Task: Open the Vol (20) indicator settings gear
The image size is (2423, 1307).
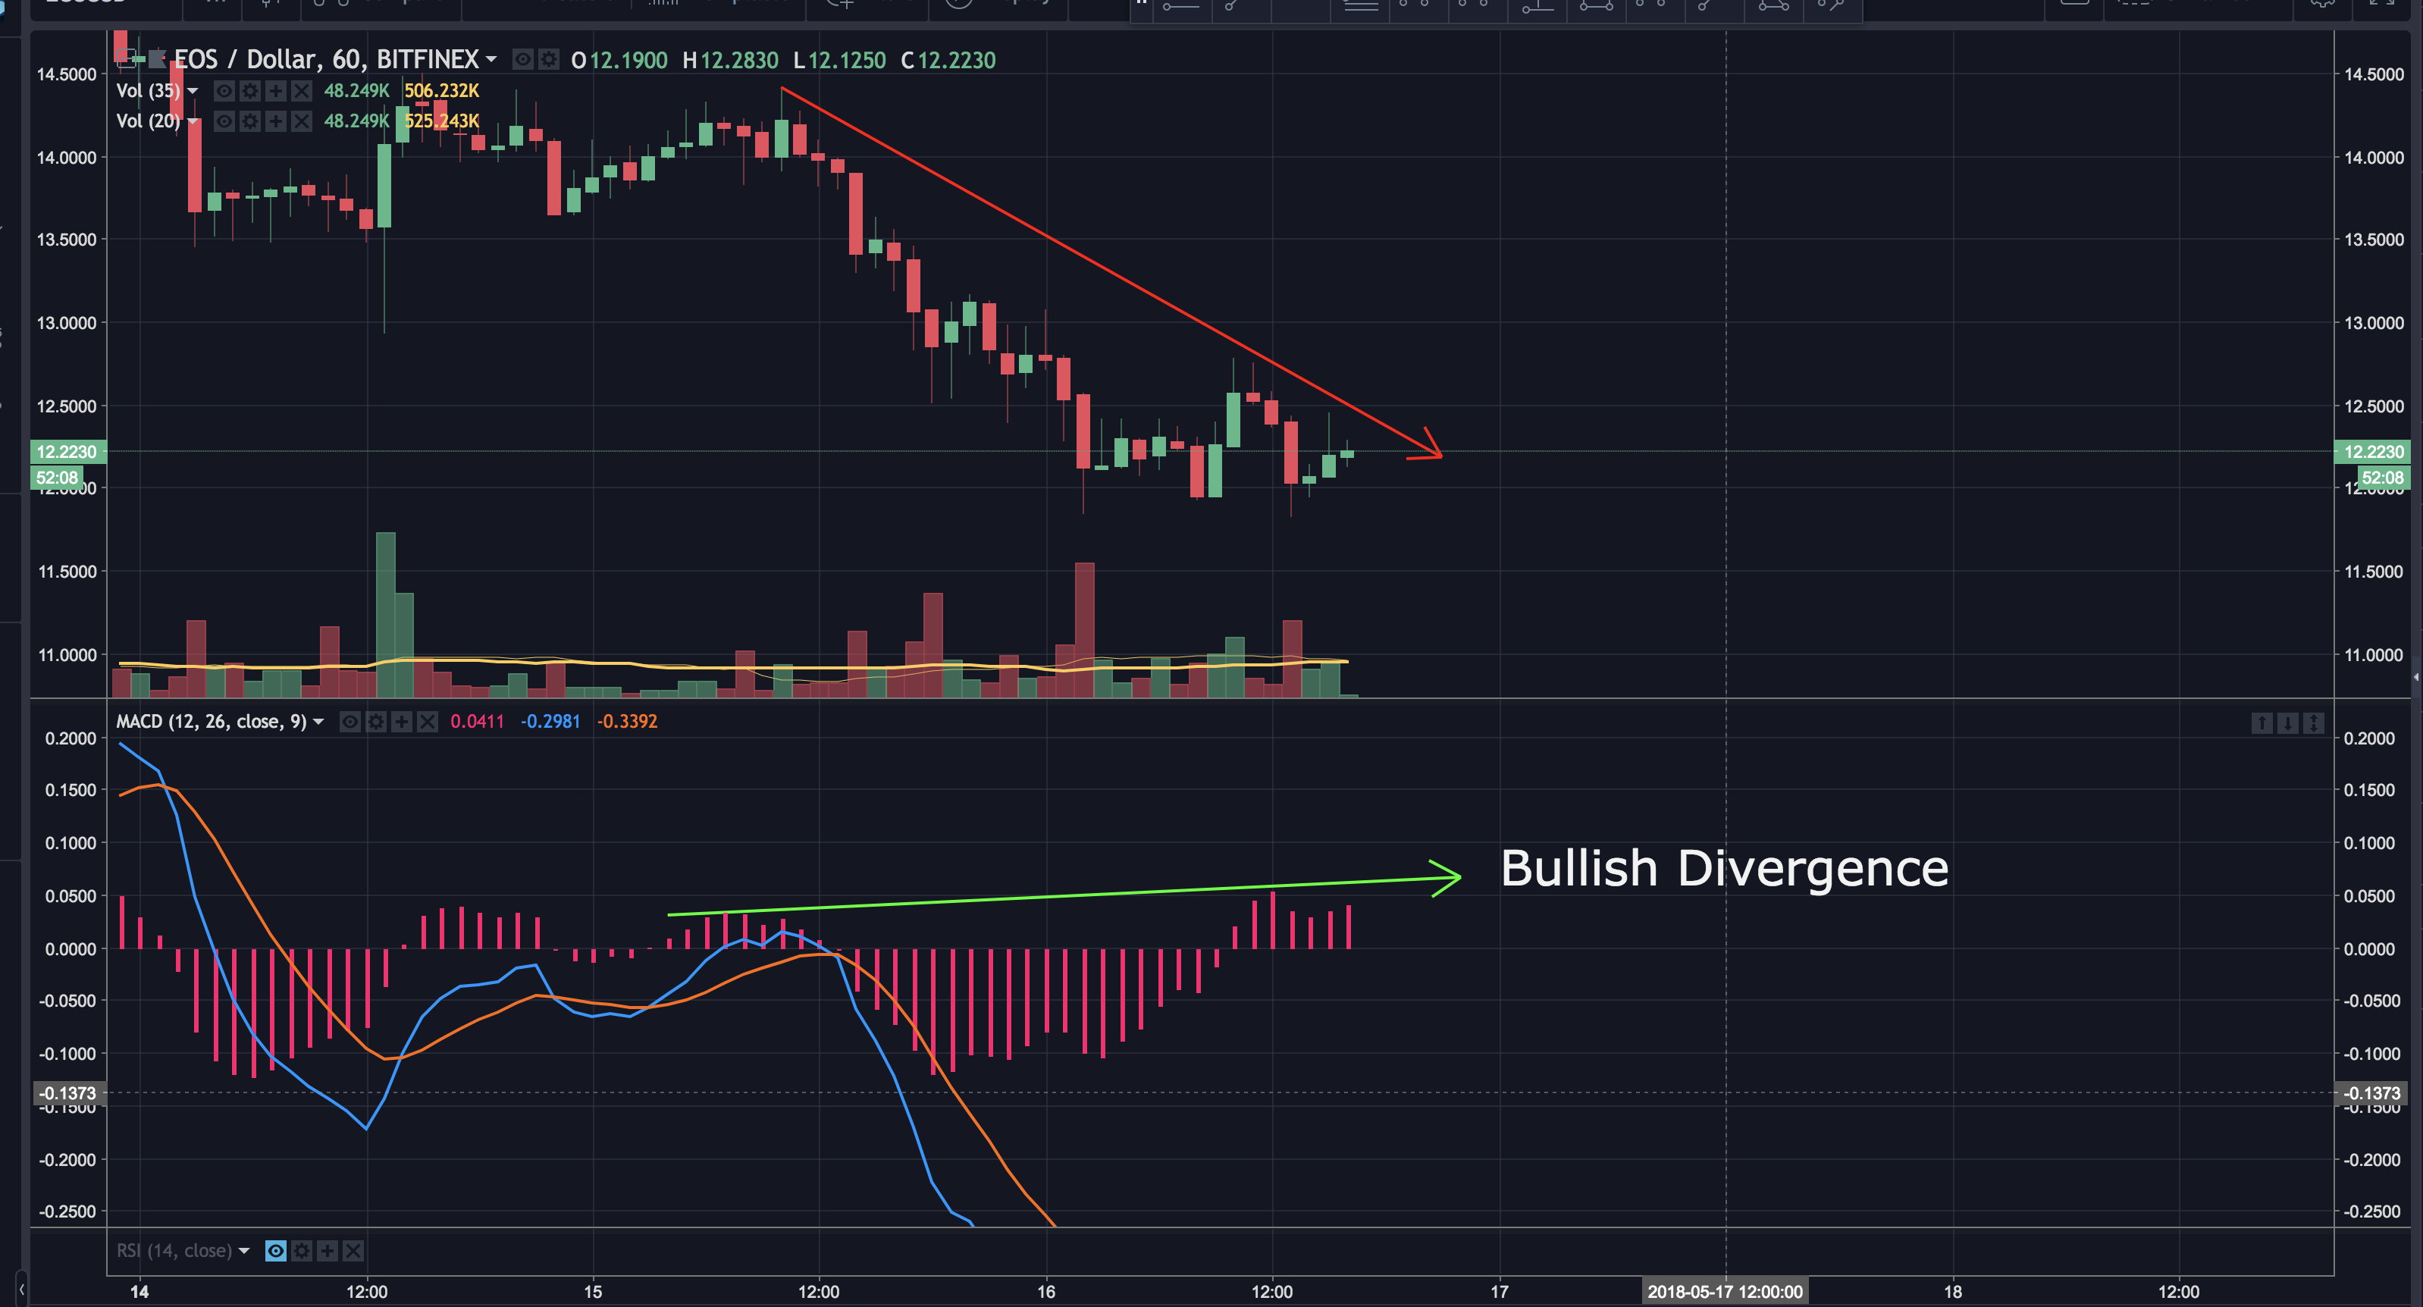Action: click(x=250, y=121)
